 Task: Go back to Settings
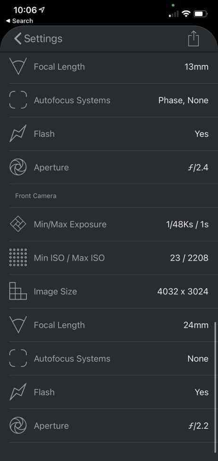tap(38, 38)
